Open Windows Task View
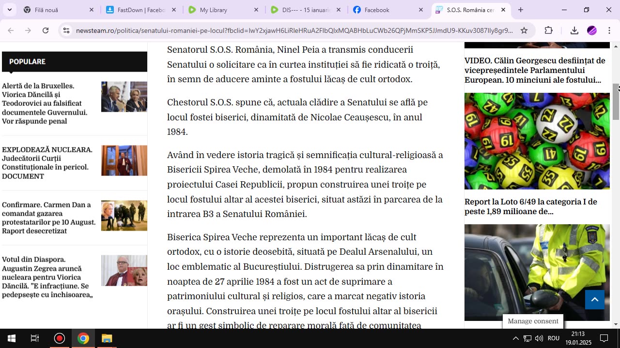The width and height of the screenshot is (620, 348). pyautogui.click(x=35, y=338)
